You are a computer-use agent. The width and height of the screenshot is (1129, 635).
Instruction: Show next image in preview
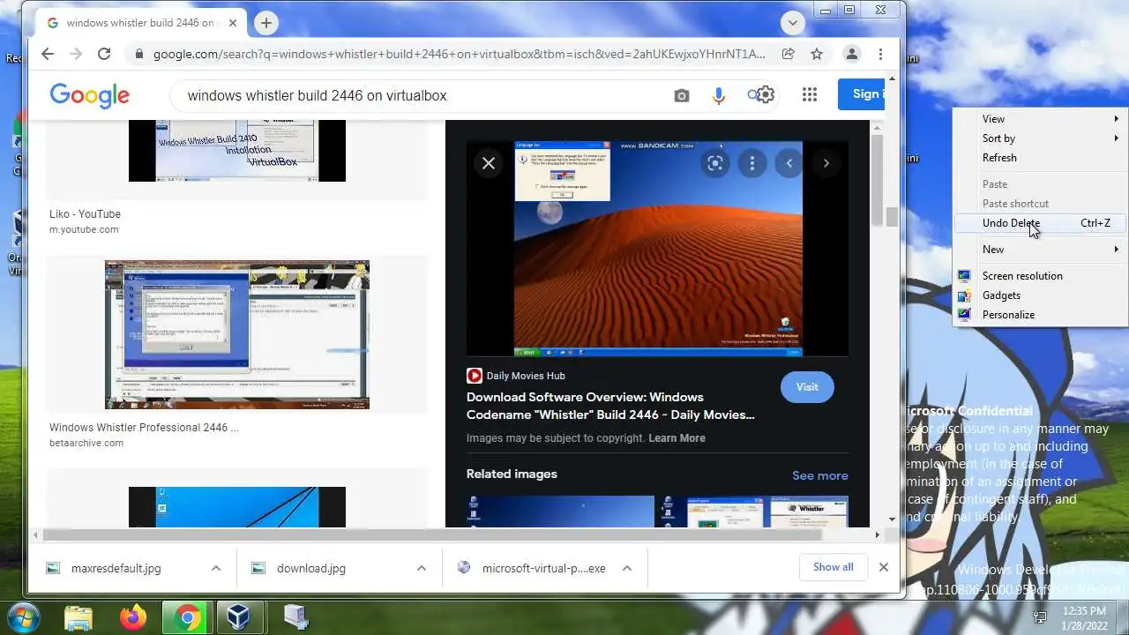[x=826, y=163]
